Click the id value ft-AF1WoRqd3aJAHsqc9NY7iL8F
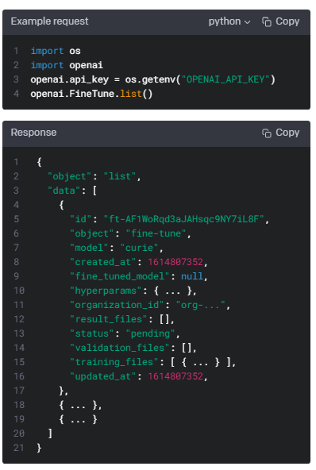This screenshot has height=470, width=316. click(x=183, y=219)
